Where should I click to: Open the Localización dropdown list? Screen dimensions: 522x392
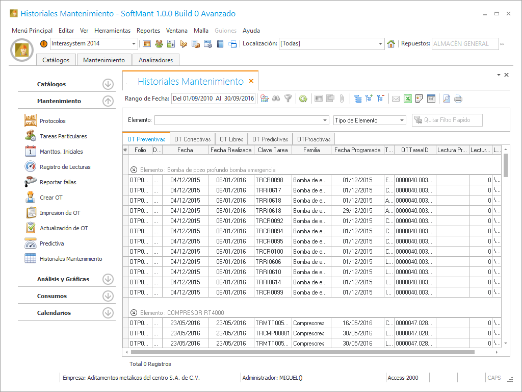click(x=380, y=44)
